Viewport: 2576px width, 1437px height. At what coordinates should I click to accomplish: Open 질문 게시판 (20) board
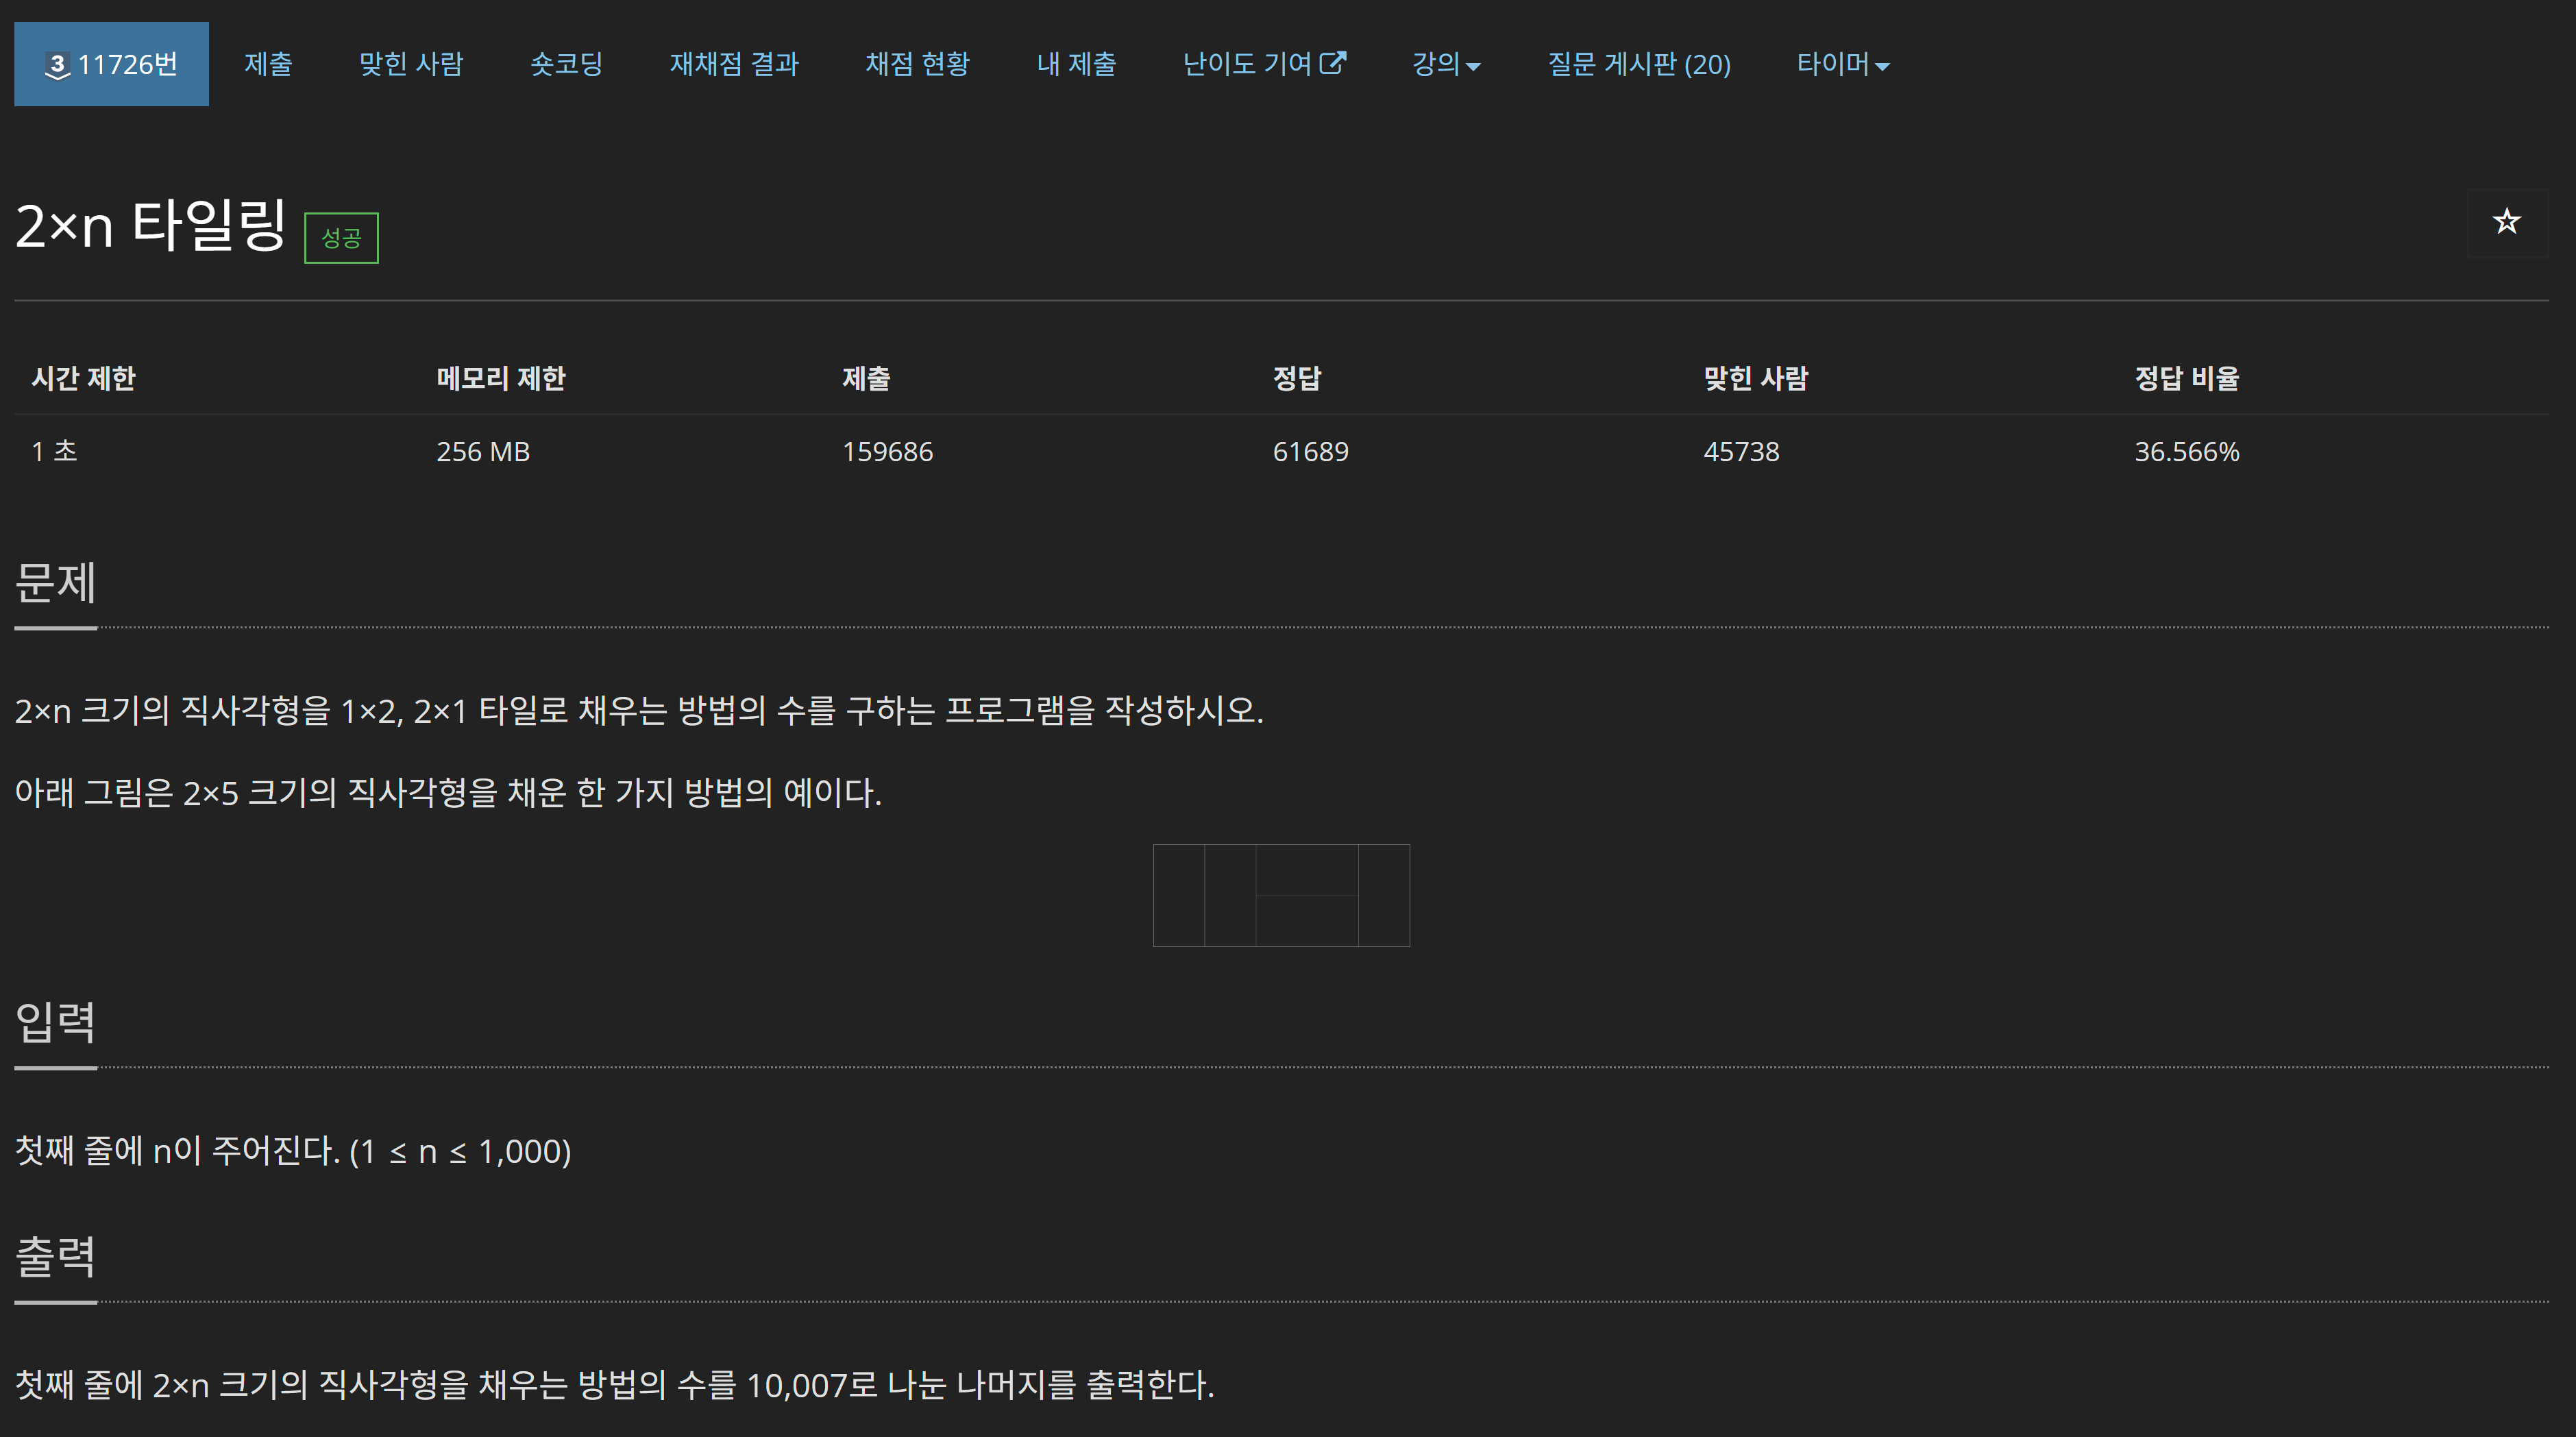coord(1638,64)
